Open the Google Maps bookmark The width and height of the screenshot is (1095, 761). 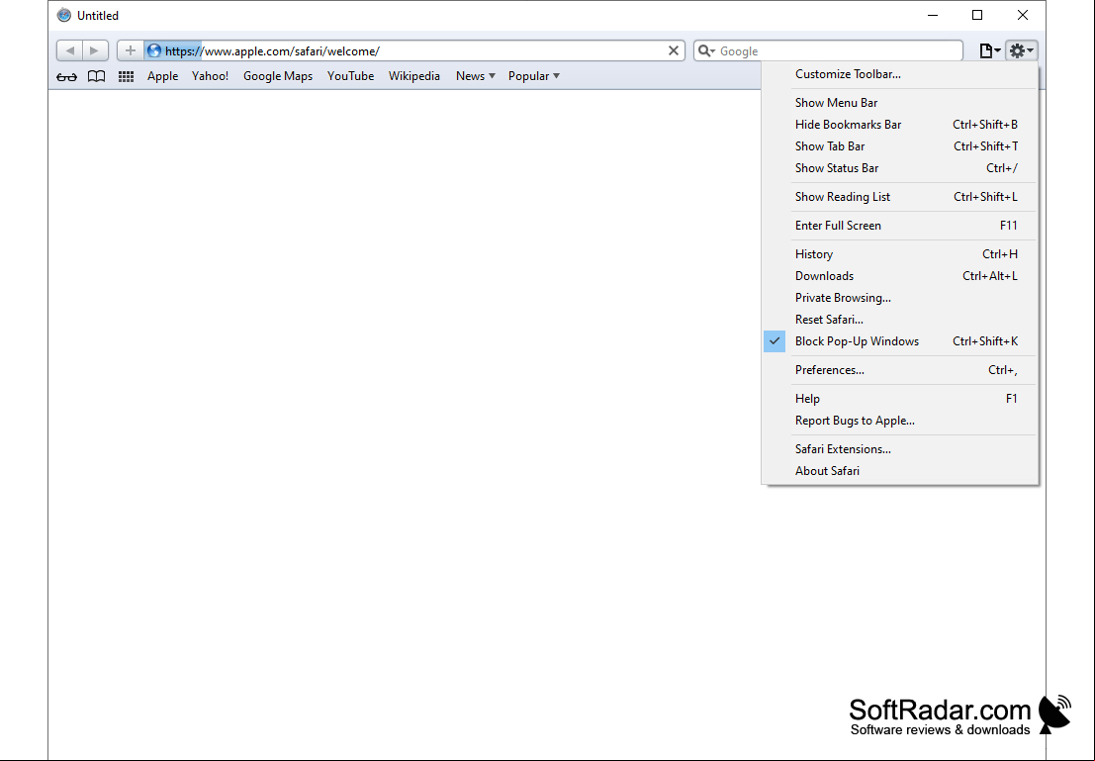[x=278, y=76]
